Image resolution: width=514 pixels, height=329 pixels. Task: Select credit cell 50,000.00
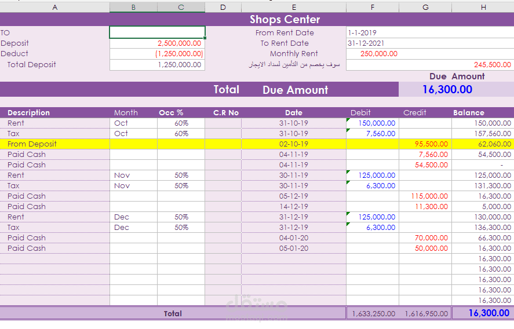click(425, 248)
